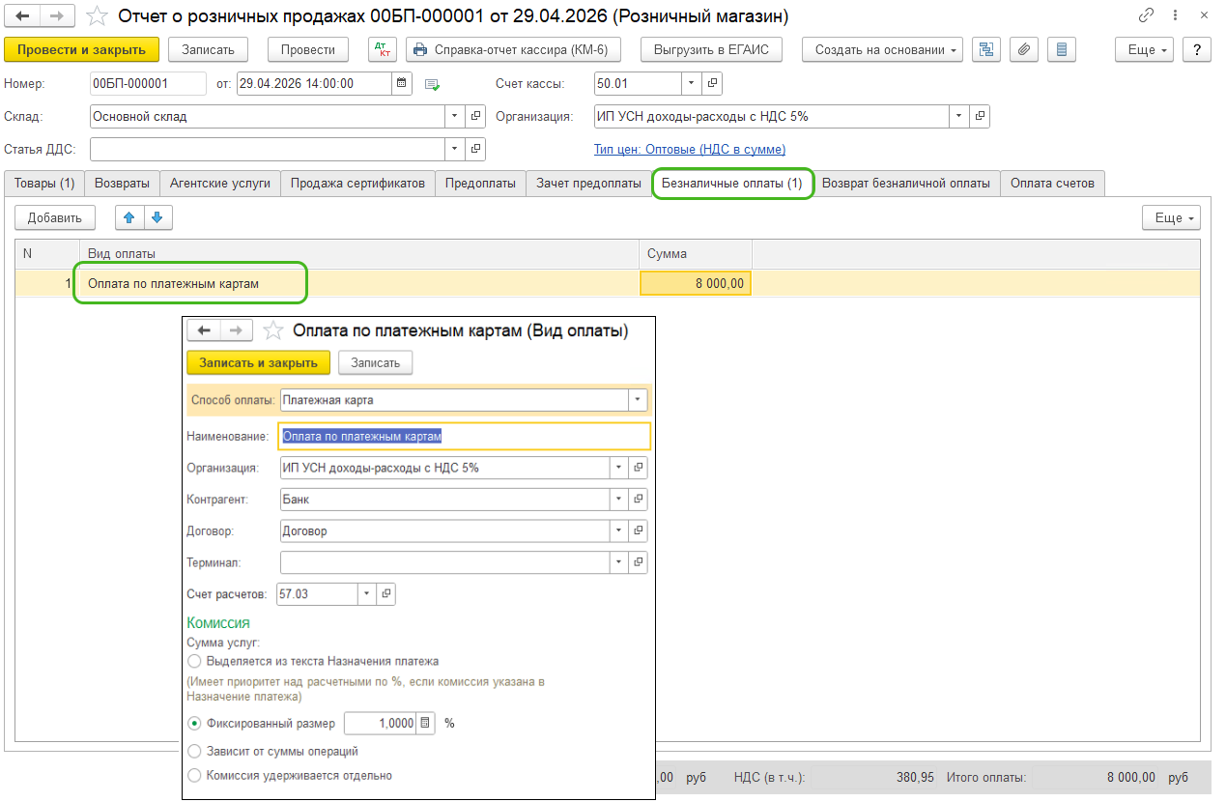1226x802 pixels.
Task: Click 'Записать и закрыть' in dialog
Action: [x=258, y=362]
